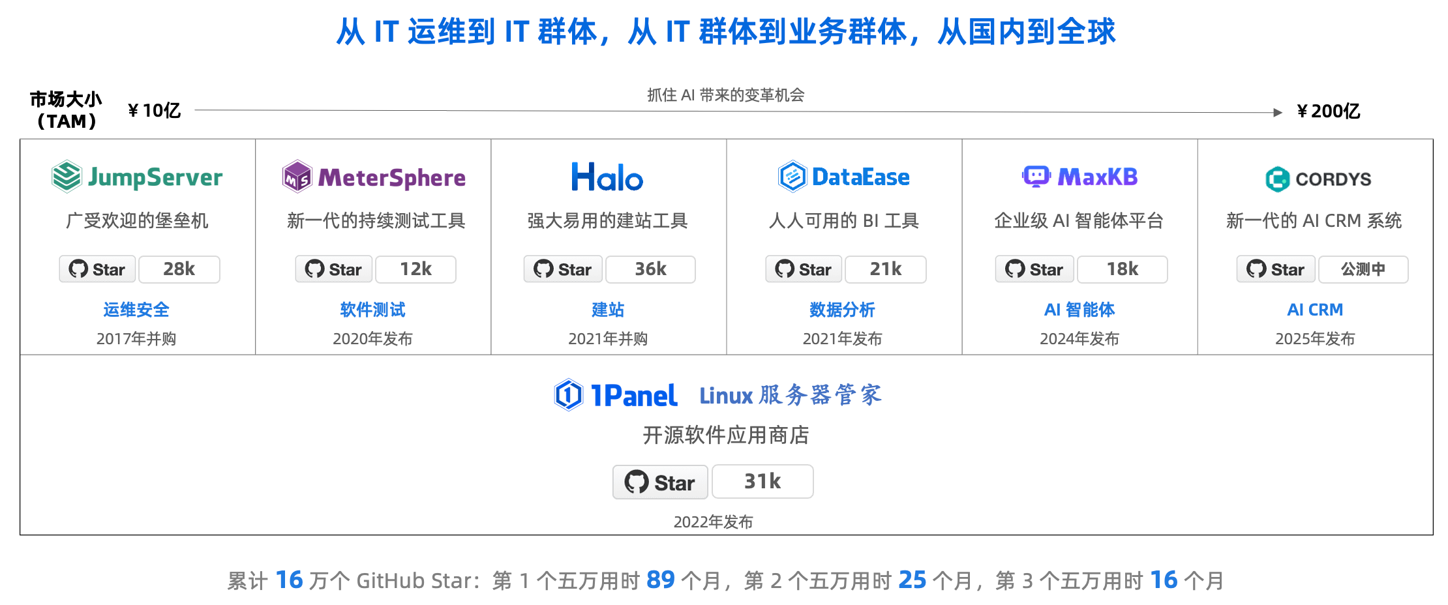The image size is (1448, 605).
Task: Click the MeterSphere purple cube logo
Action: pyautogui.click(x=297, y=176)
